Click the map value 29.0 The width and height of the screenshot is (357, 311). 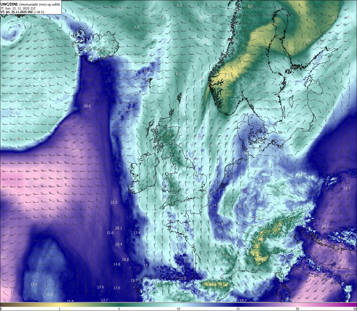[x=320, y=240]
